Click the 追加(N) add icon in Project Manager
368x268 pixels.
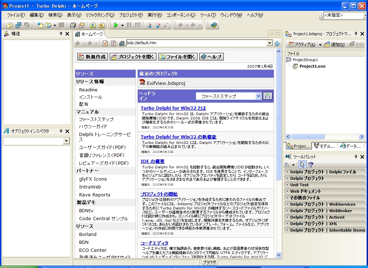pyautogui.click(x=327, y=44)
